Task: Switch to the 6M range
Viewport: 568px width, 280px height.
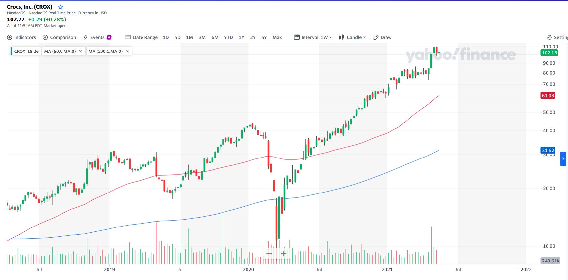Action: coord(215,37)
